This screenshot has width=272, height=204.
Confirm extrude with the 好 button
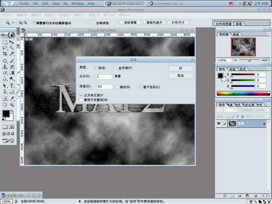(x=181, y=68)
